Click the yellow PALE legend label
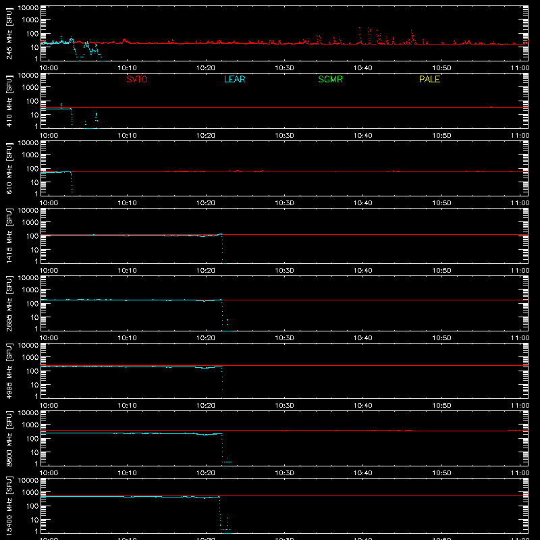 pos(429,79)
